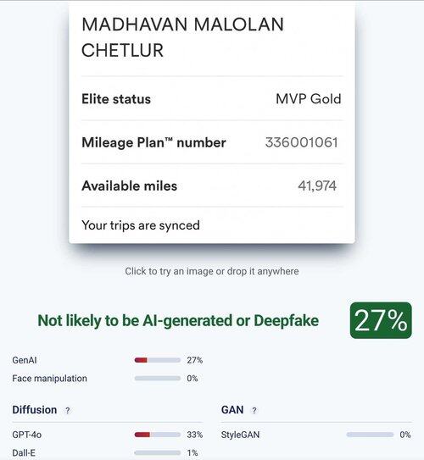
Task: Click the GPT-4o 33% progress bar
Action: (158, 435)
